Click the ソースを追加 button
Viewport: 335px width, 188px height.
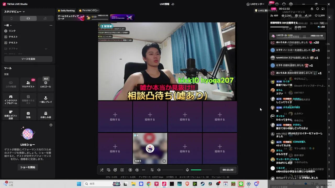(28, 59)
